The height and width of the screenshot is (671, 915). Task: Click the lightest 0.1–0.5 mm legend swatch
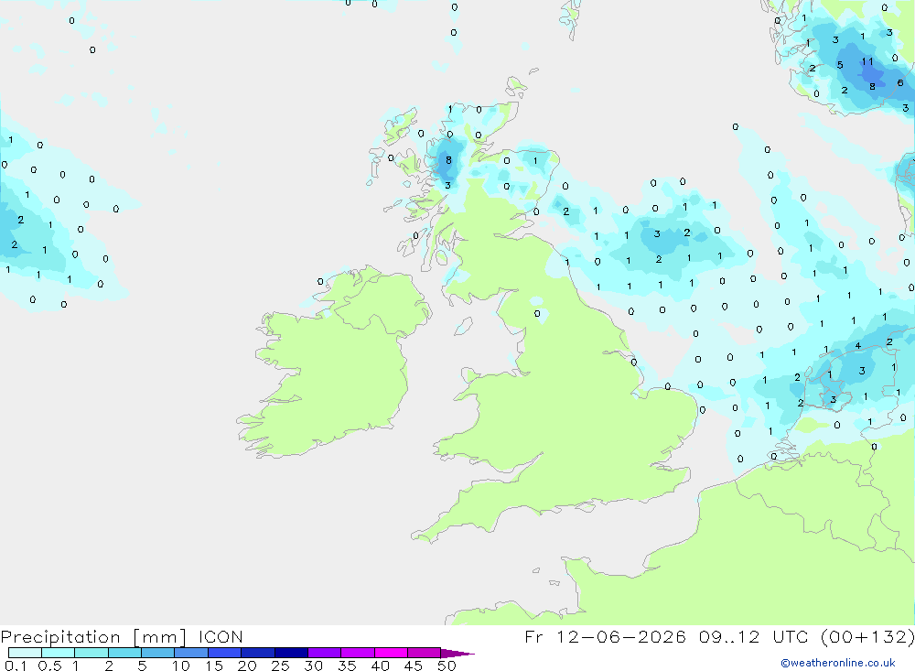click(x=25, y=653)
